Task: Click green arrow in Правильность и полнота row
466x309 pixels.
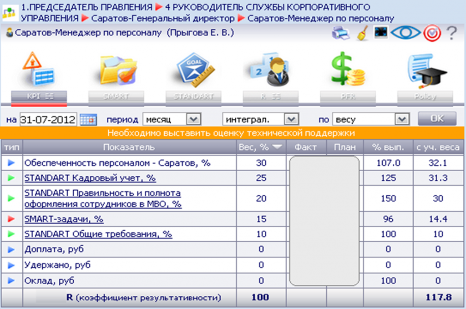Action: click(x=11, y=198)
